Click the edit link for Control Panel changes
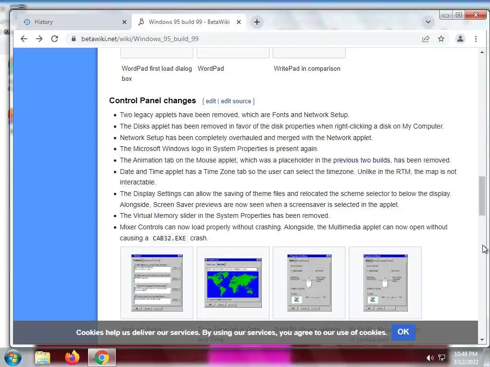The height and width of the screenshot is (367, 490). tap(211, 101)
